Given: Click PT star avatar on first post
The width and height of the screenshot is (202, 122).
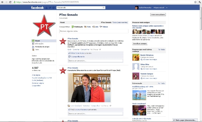Looking at the screenshot, I should click(63, 41).
